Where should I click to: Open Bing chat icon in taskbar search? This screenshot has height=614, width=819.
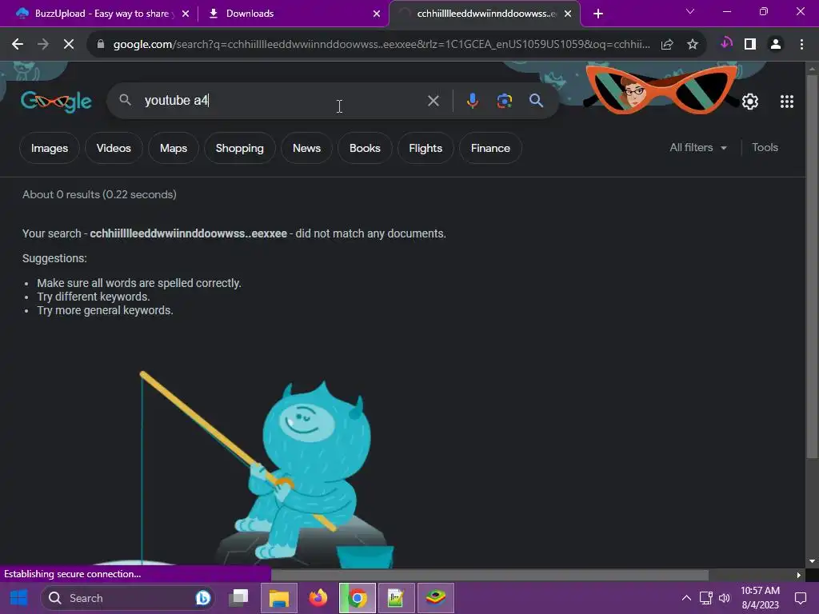click(x=202, y=598)
